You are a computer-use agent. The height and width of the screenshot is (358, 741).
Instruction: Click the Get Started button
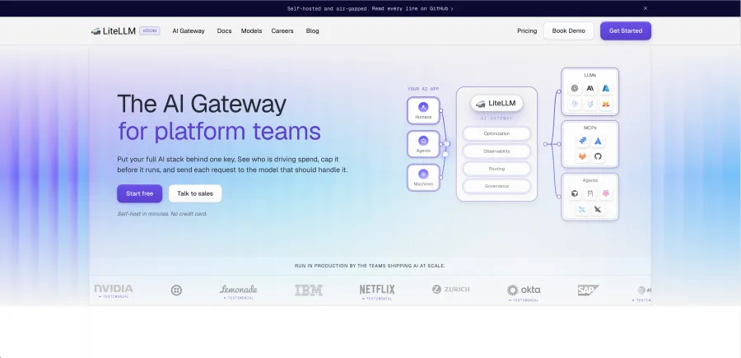point(626,30)
